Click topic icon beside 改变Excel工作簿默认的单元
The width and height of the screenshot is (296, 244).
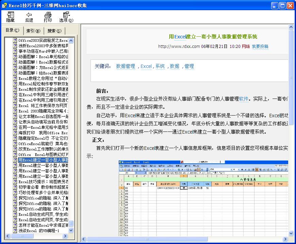(x=15, y=149)
